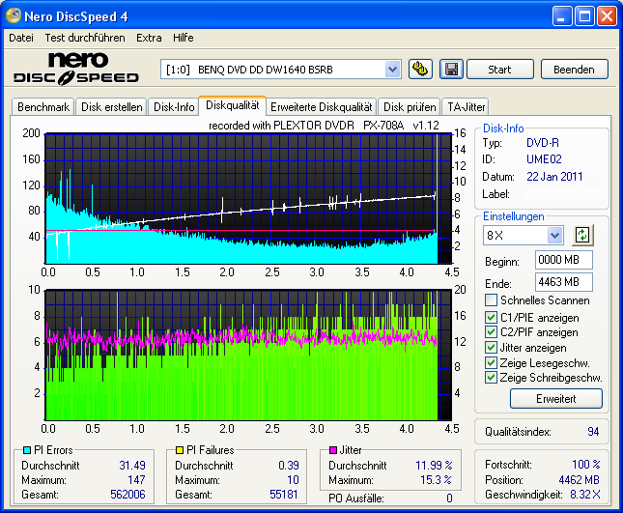Toggle C1/PIE anzeigen checkbox

[x=491, y=318]
